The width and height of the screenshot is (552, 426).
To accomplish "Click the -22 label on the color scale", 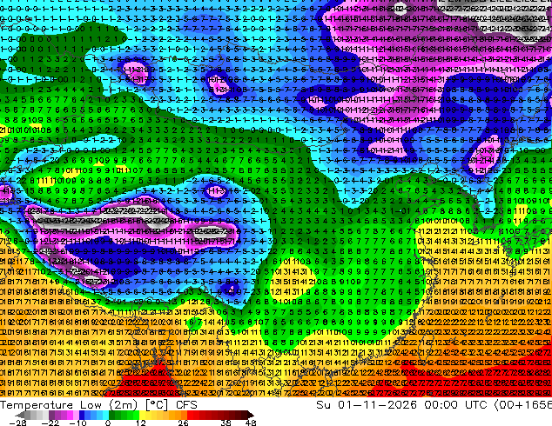I will click(50, 423).
